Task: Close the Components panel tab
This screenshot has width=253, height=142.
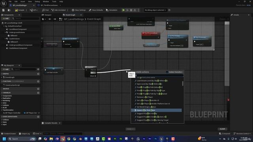Action: tap(19, 15)
